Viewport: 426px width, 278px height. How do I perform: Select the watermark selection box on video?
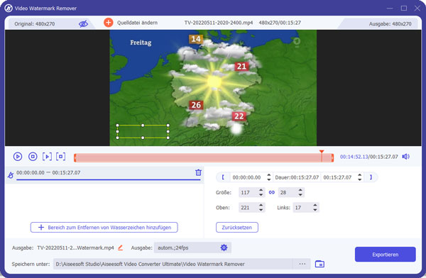click(143, 132)
